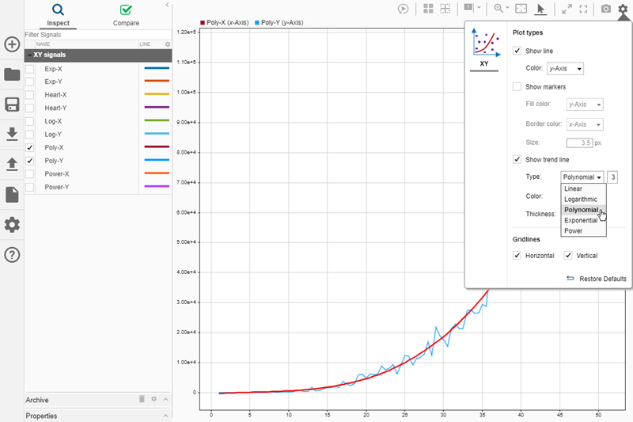This screenshot has width=633, height=422.
Task: Open subplot layout grid icon
Action: pyautogui.click(x=428, y=9)
